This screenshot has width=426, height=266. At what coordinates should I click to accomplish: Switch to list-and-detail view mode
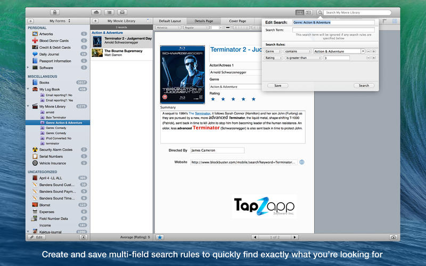click(x=308, y=12)
